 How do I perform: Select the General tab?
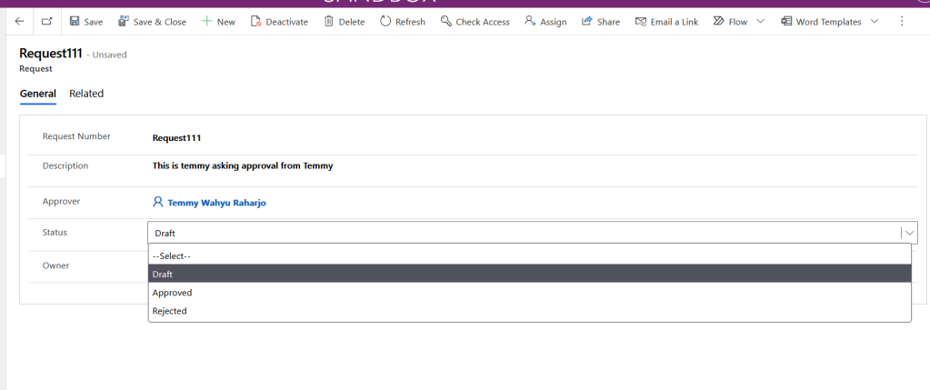pyautogui.click(x=37, y=94)
